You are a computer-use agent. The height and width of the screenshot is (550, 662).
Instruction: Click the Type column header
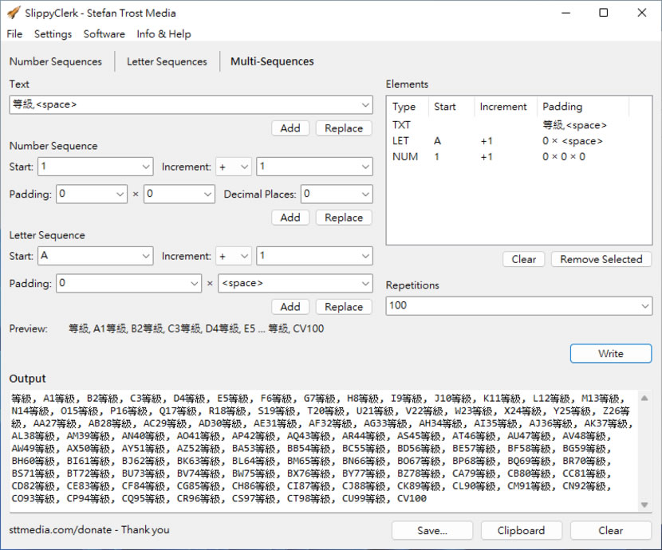[408, 107]
